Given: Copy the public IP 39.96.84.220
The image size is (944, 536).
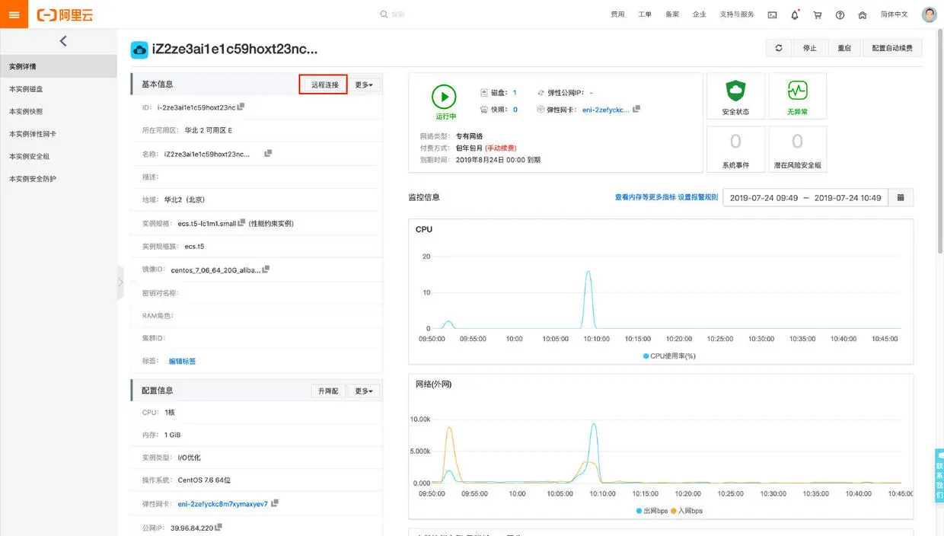Looking at the screenshot, I should pyautogui.click(x=218, y=526).
